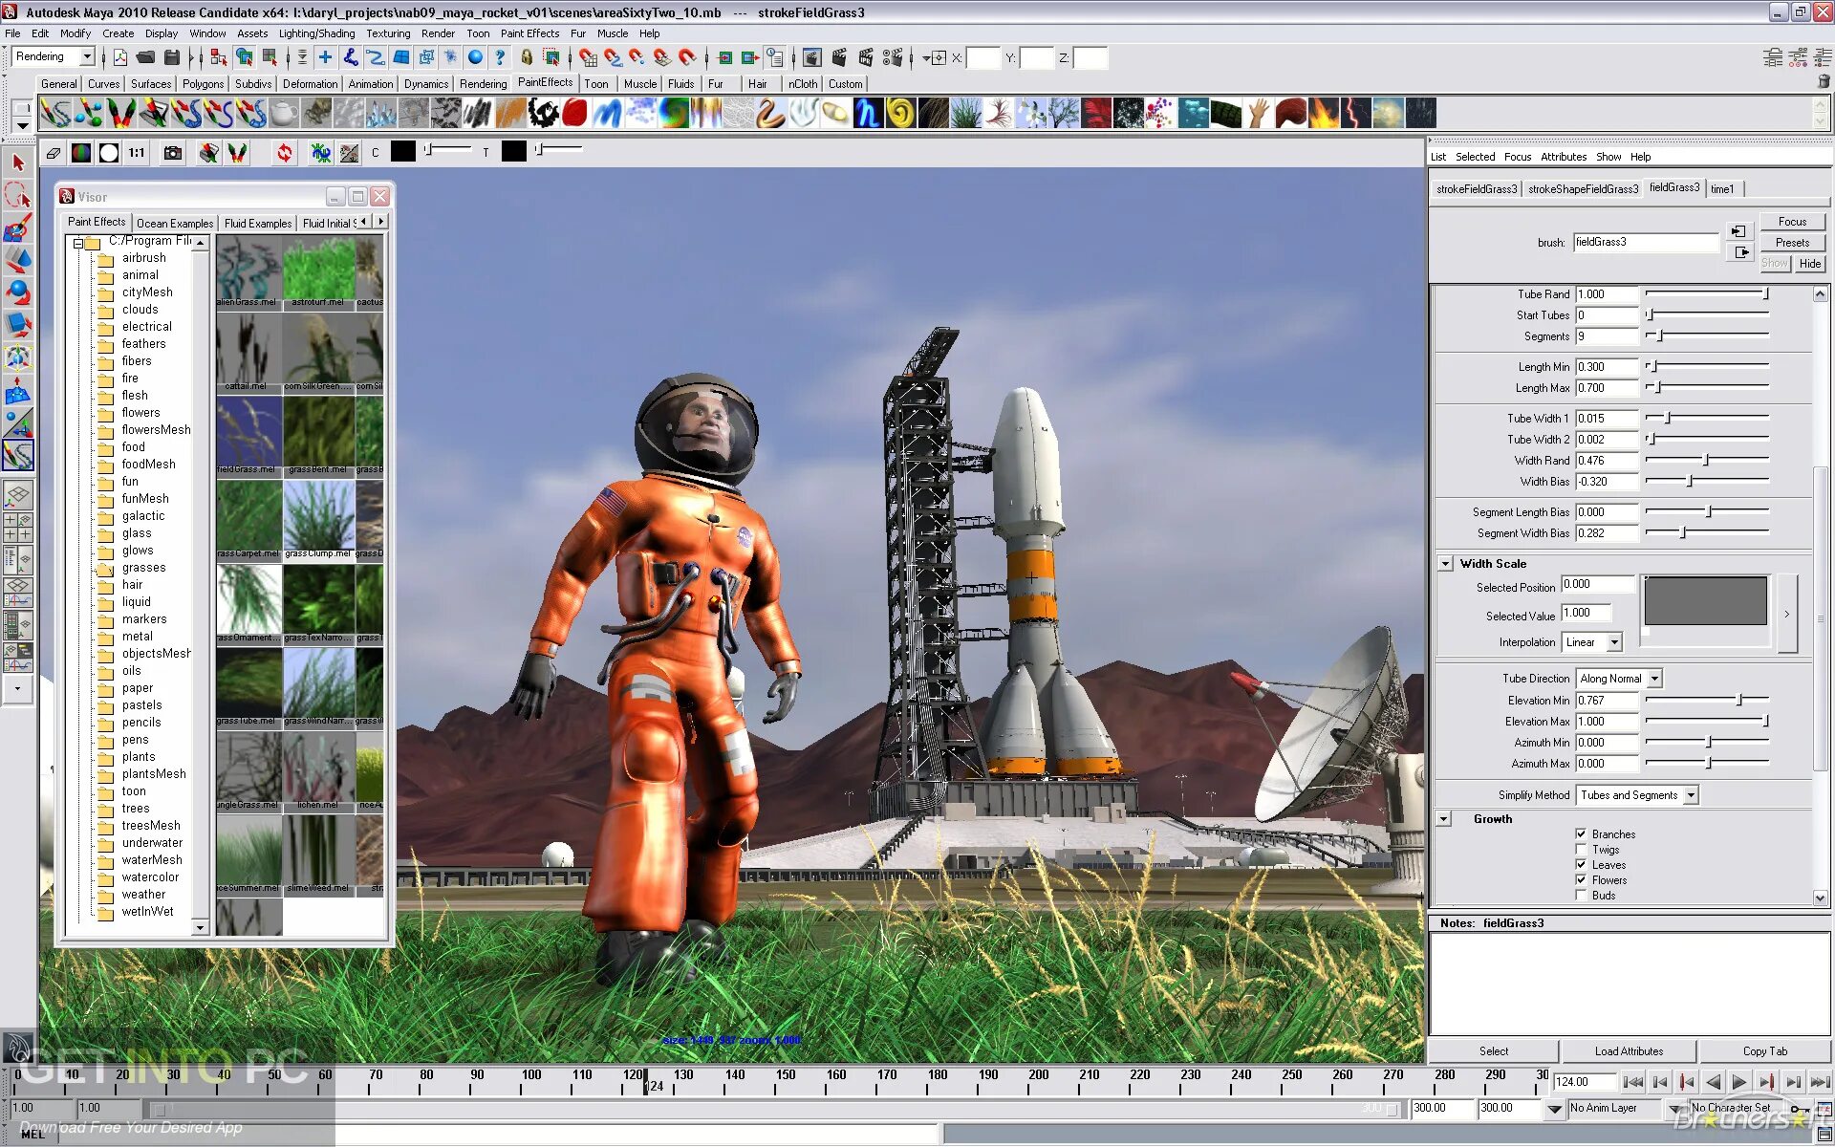Click the play forward button in playback controls
Image resolution: width=1835 pixels, height=1147 pixels.
pyautogui.click(x=1739, y=1082)
